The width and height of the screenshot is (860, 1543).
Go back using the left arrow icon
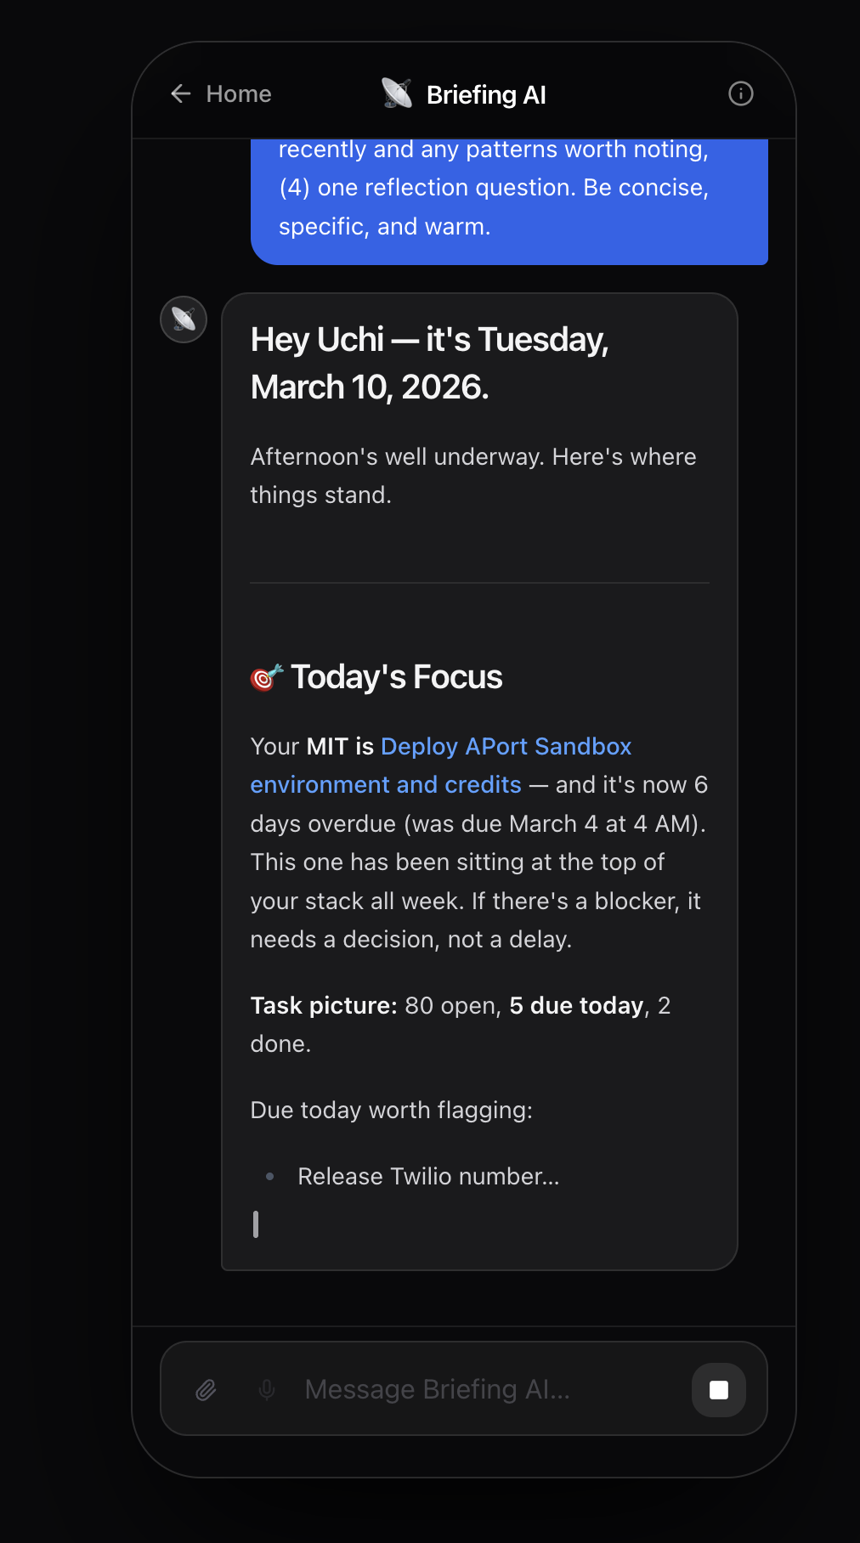(180, 93)
